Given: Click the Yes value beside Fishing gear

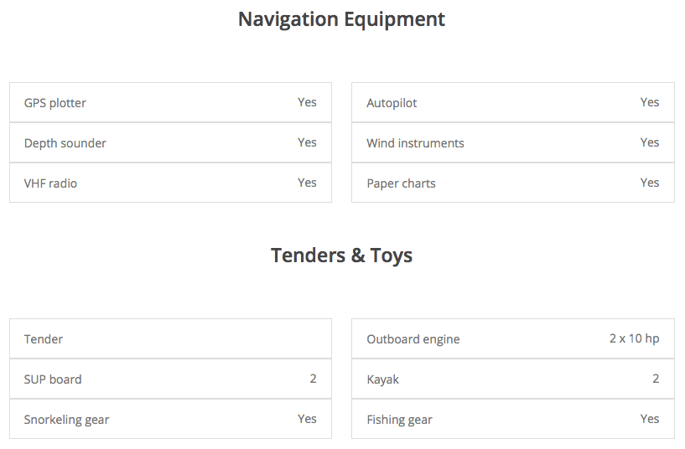Looking at the screenshot, I should [x=650, y=419].
